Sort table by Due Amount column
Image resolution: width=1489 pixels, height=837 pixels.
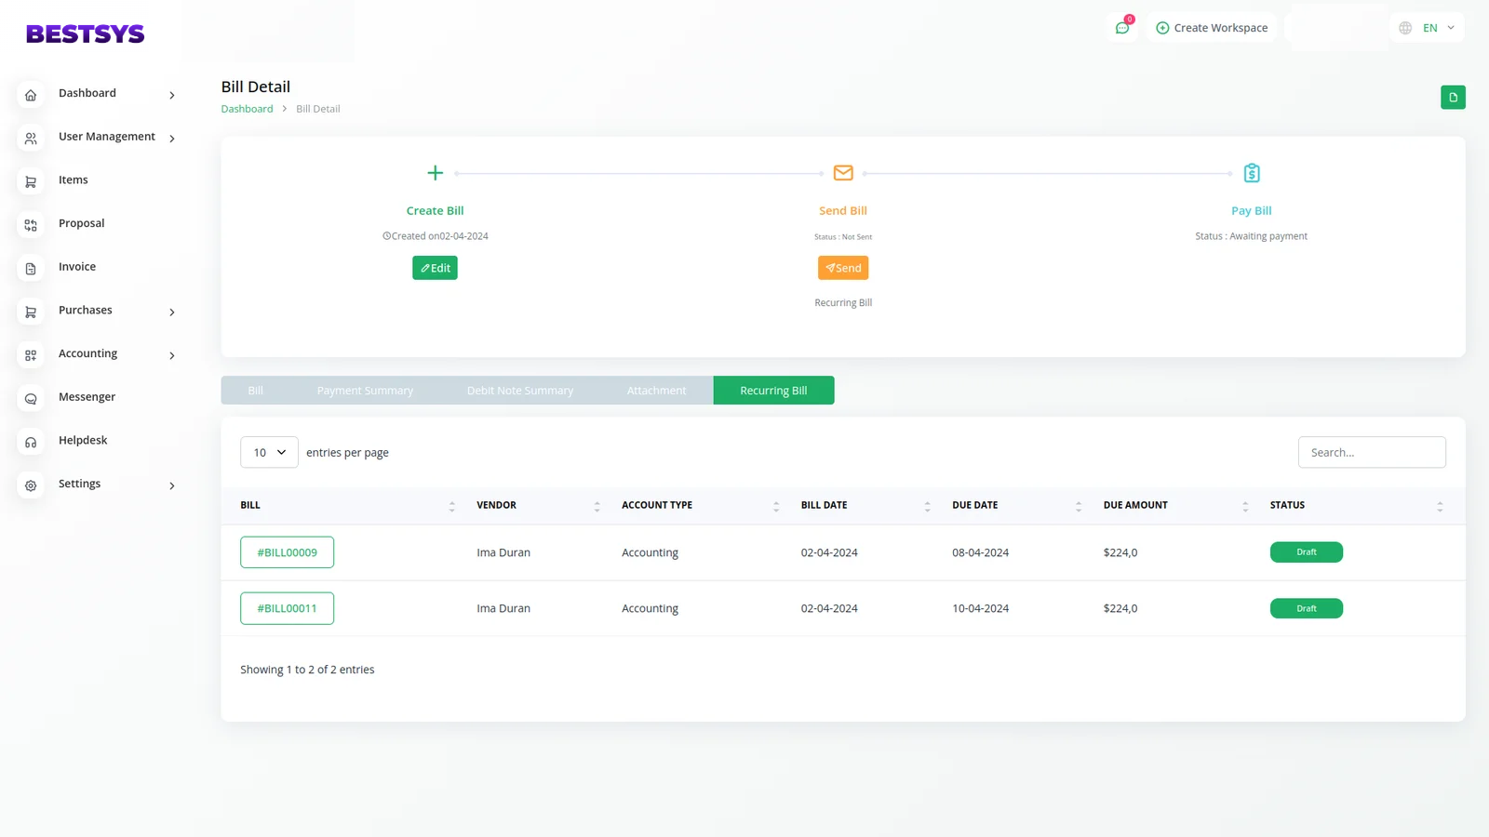(x=1245, y=506)
